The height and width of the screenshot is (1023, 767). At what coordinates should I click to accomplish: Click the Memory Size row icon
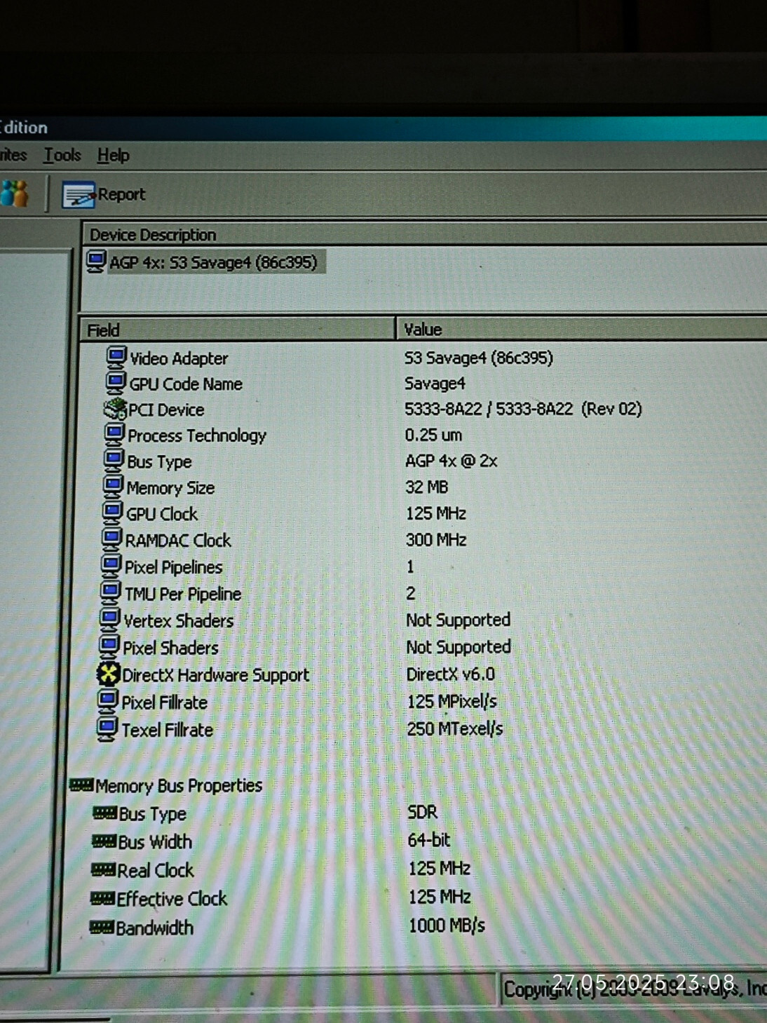(x=113, y=487)
